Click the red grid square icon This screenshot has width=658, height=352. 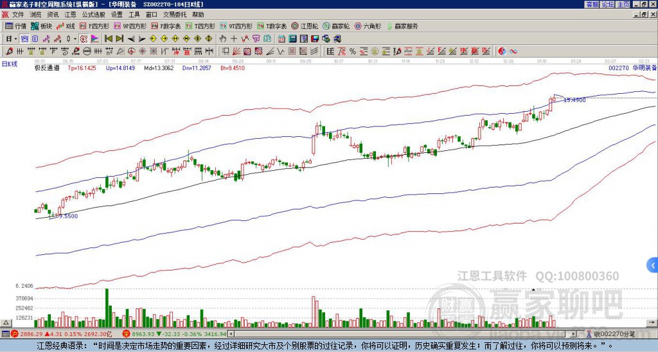[292, 51]
